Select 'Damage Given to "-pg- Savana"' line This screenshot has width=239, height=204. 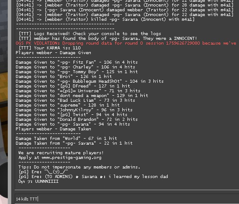[73, 124]
